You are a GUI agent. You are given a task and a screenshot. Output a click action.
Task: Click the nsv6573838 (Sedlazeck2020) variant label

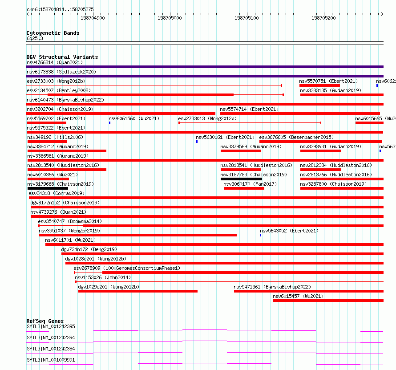61,72
